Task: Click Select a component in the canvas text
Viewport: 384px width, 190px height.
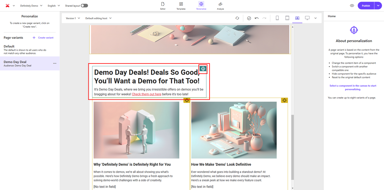Action: (353, 87)
